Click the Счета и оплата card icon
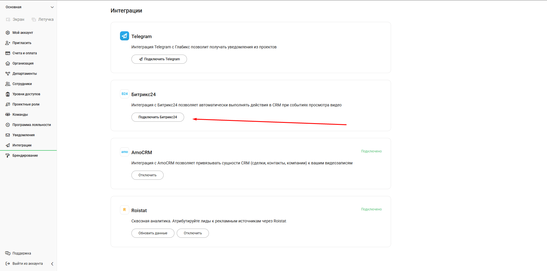Viewport: 547px width, 271px height. coord(8,53)
